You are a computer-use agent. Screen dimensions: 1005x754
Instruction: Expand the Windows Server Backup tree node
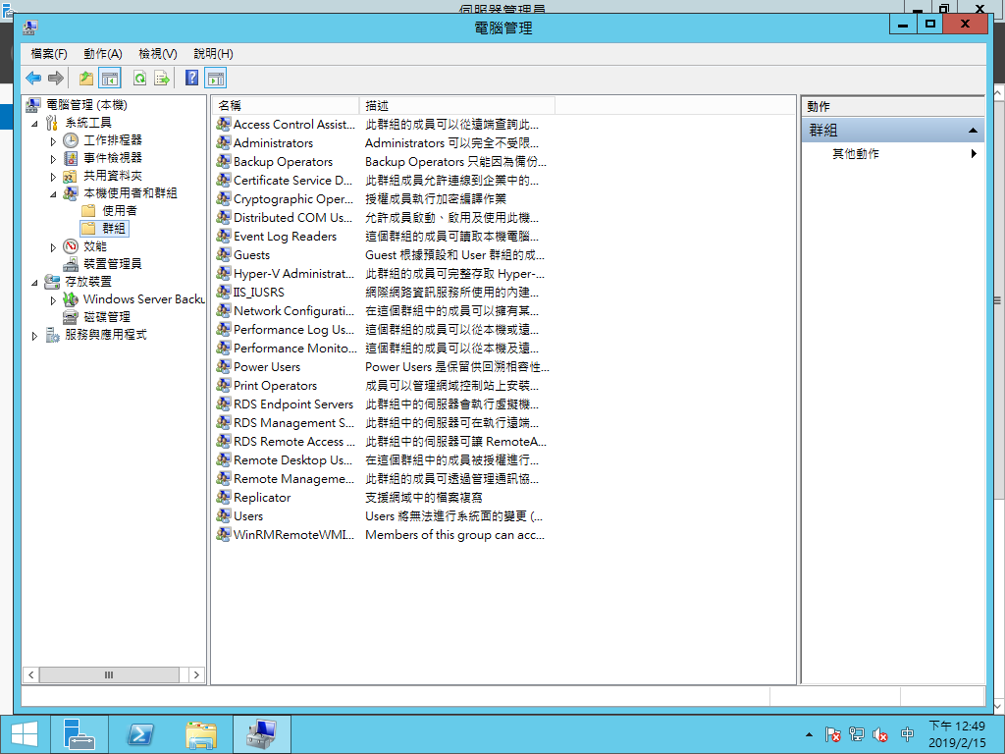click(53, 300)
